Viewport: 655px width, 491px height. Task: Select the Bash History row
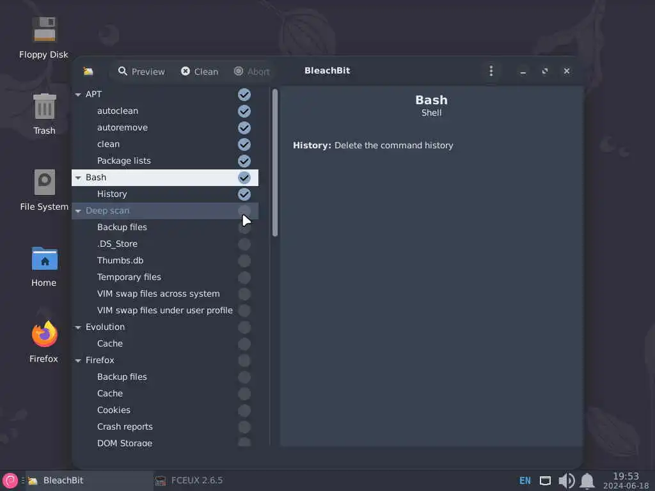click(165, 194)
